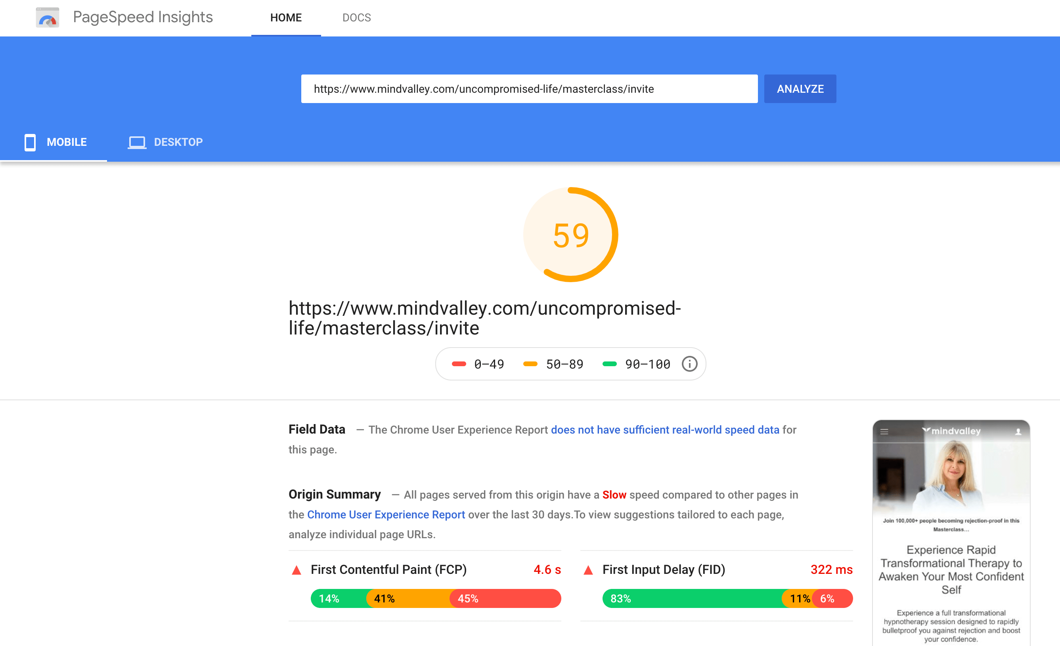1060x646 pixels.
Task: Click the FCP red warning triangle
Action: [297, 570]
